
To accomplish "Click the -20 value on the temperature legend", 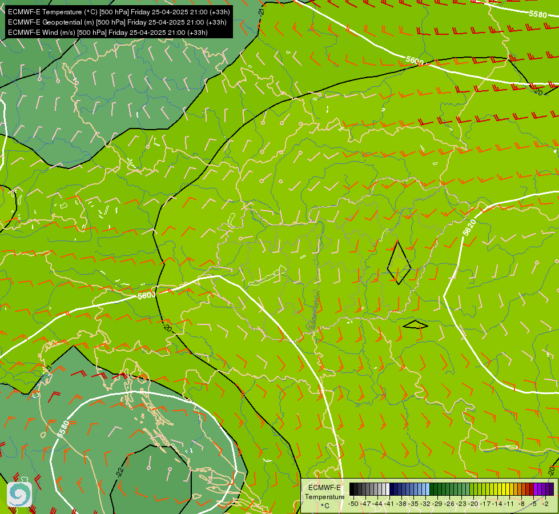I will [473, 504].
